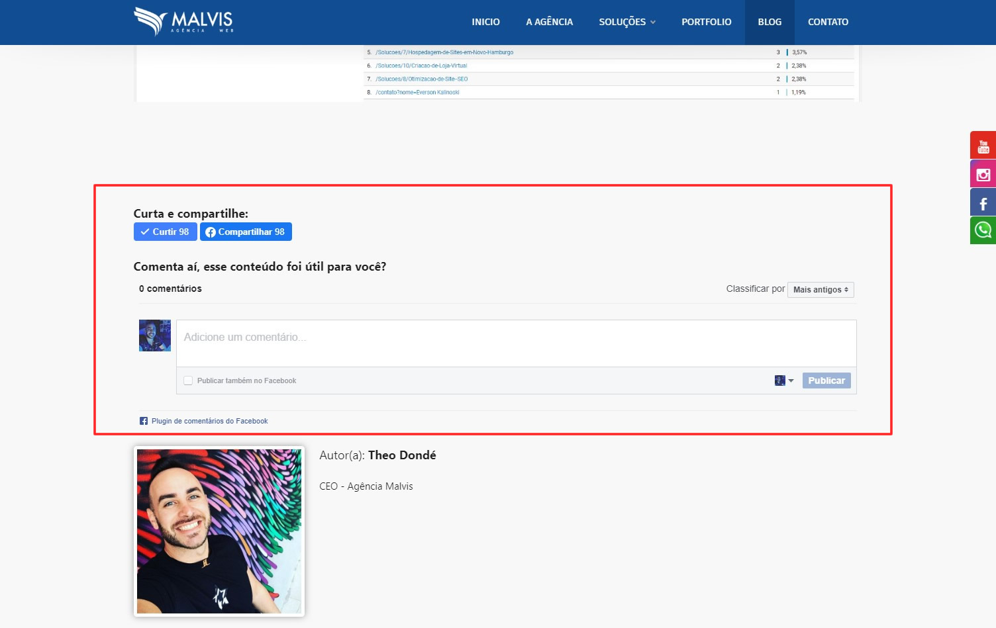996x628 pixels.
Task: Click the Theo Dondé author photo
Action: [x=219, y=531]
